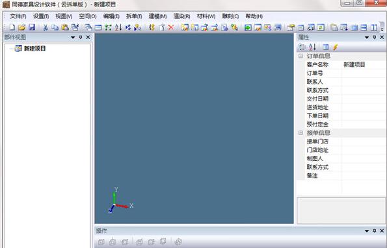Open the 空间(O) menu

click(x=88, y=16)
